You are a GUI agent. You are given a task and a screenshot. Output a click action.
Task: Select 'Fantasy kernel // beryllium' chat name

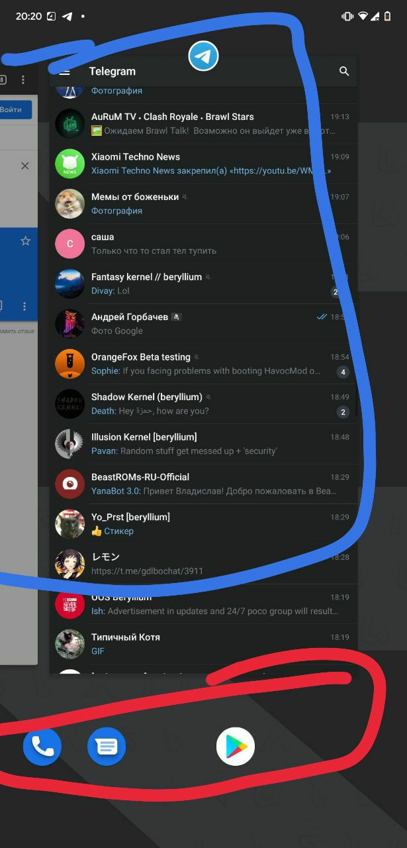pyautogui.click(x=146, y=277)
